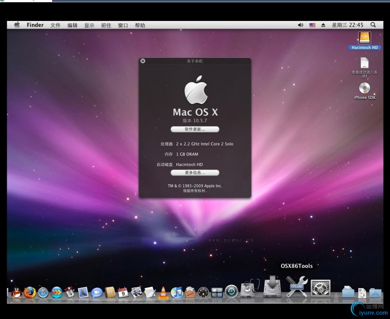Open the US flag input source menu
The width and height of the screenshot is (390, 319).
click(x=312, y=25)
